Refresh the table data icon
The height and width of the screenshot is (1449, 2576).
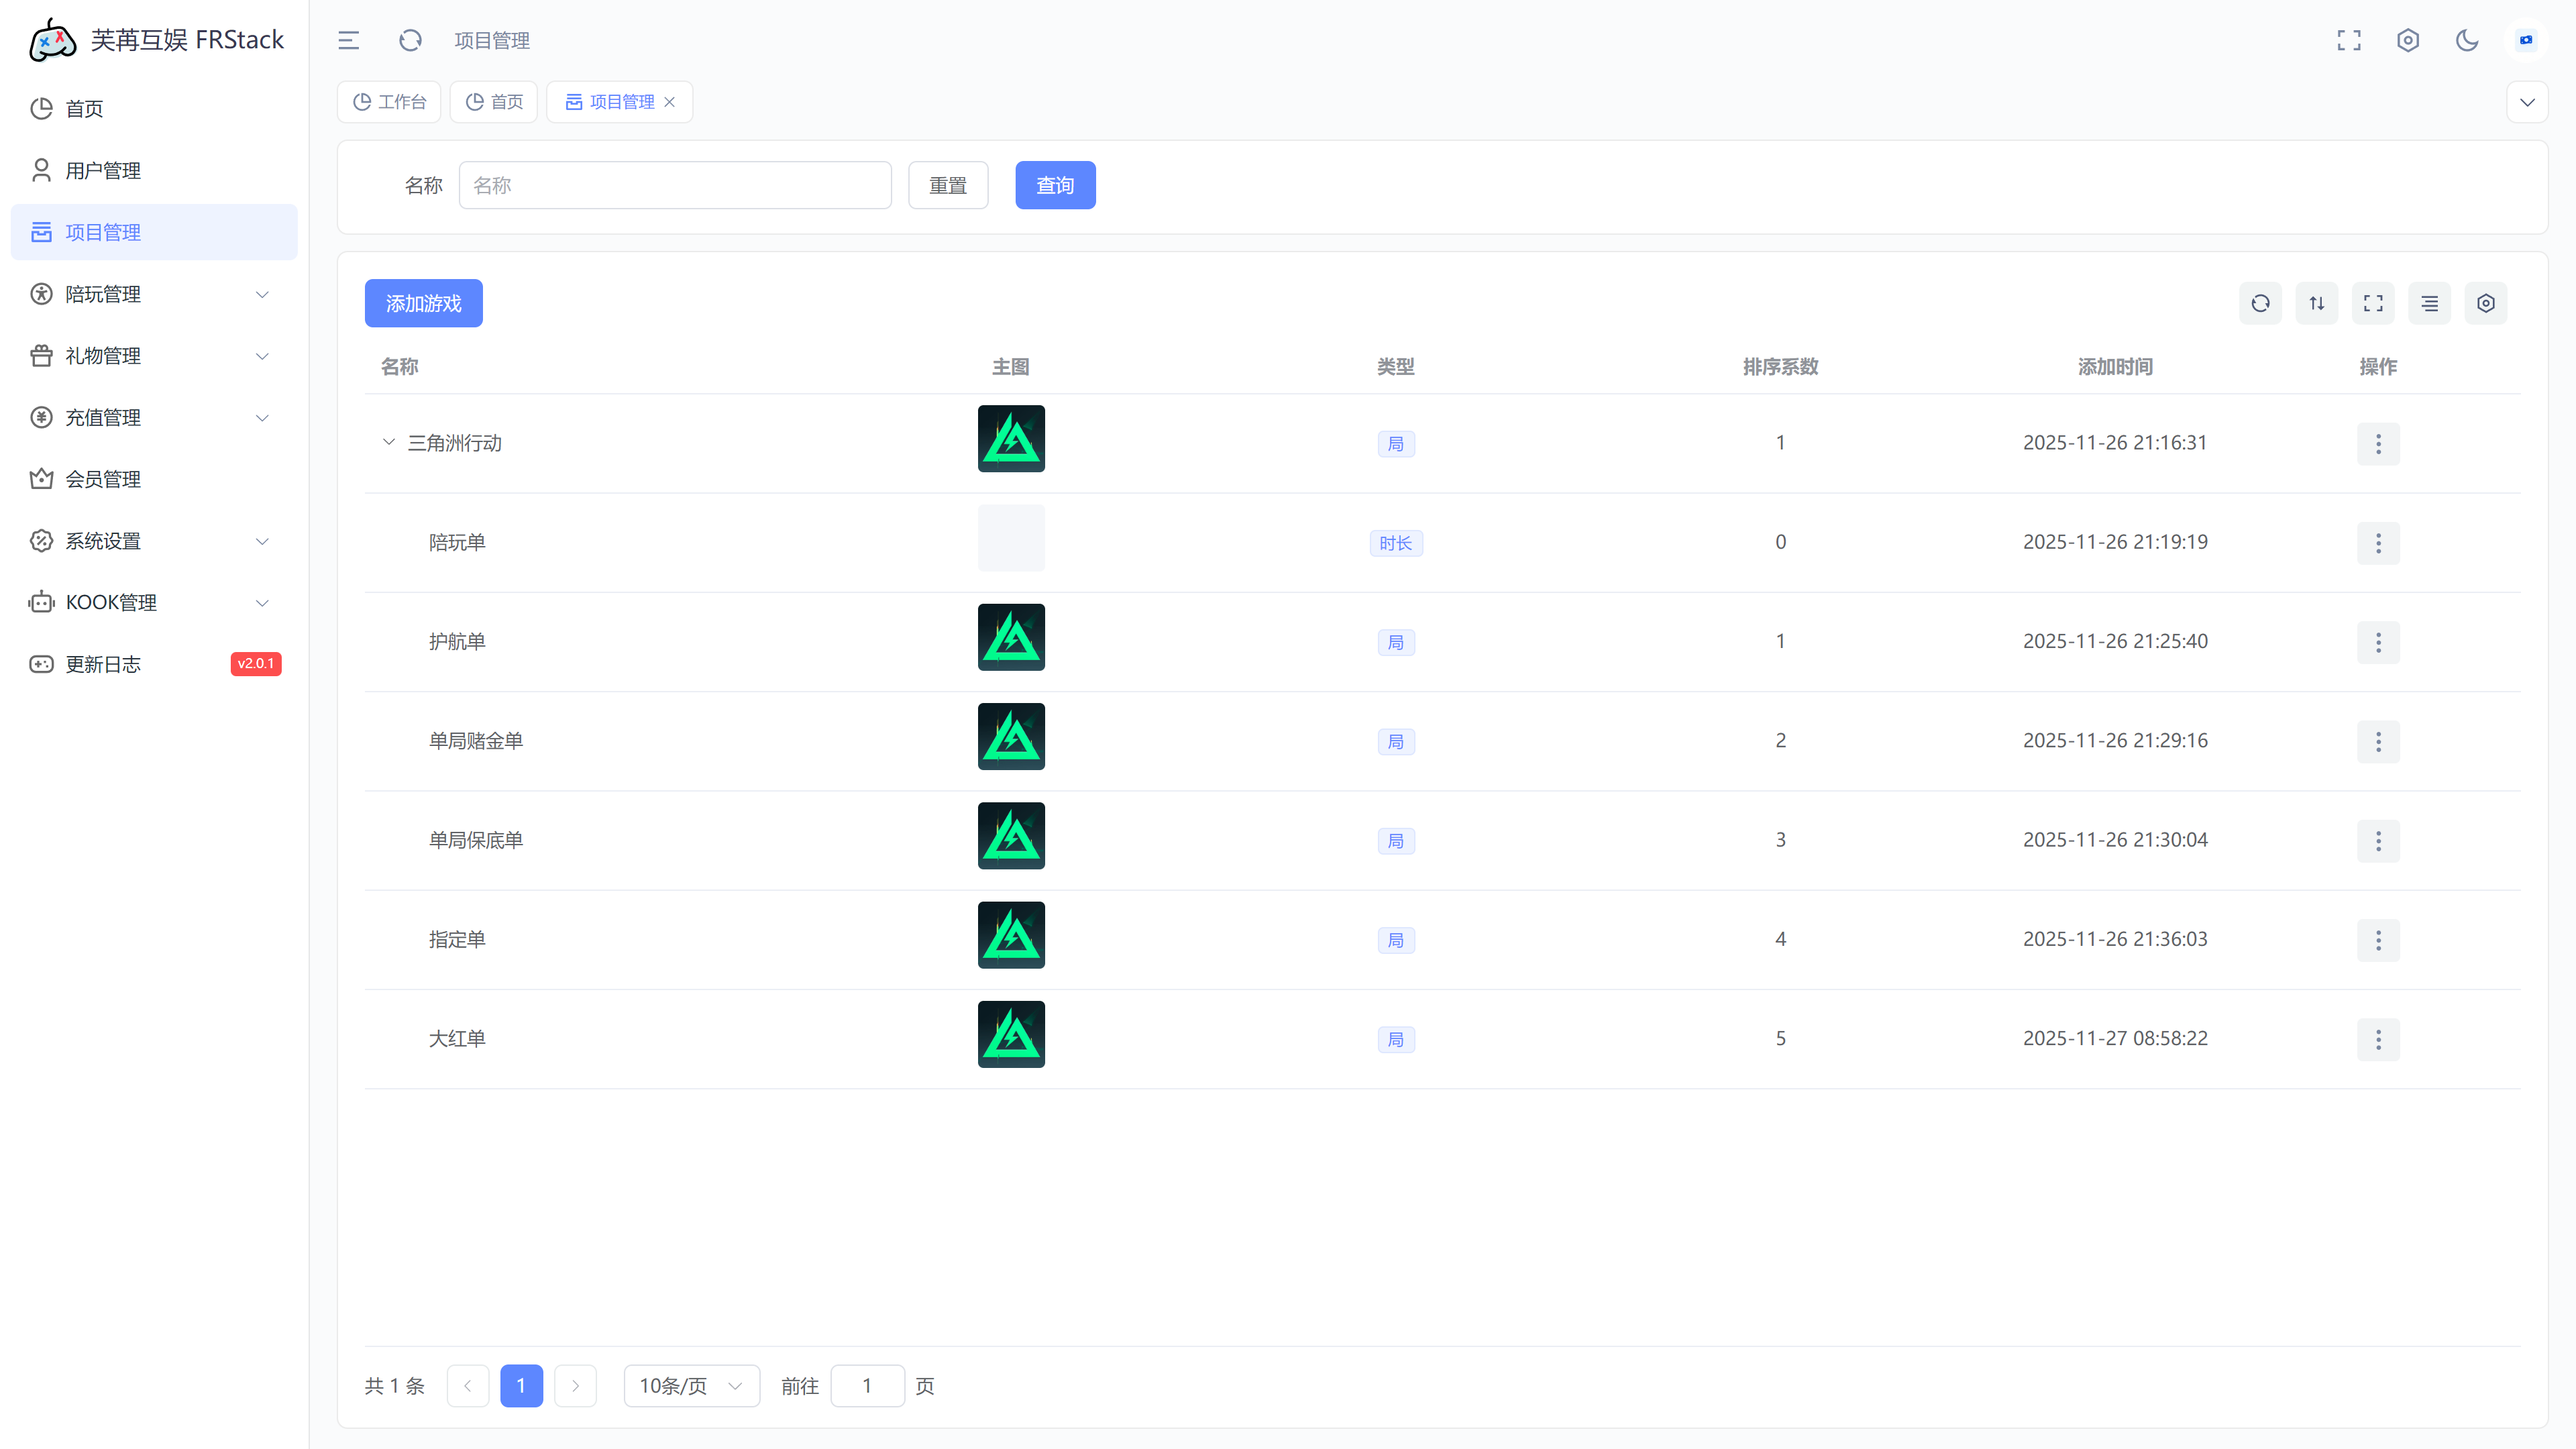coord(2260,303)
